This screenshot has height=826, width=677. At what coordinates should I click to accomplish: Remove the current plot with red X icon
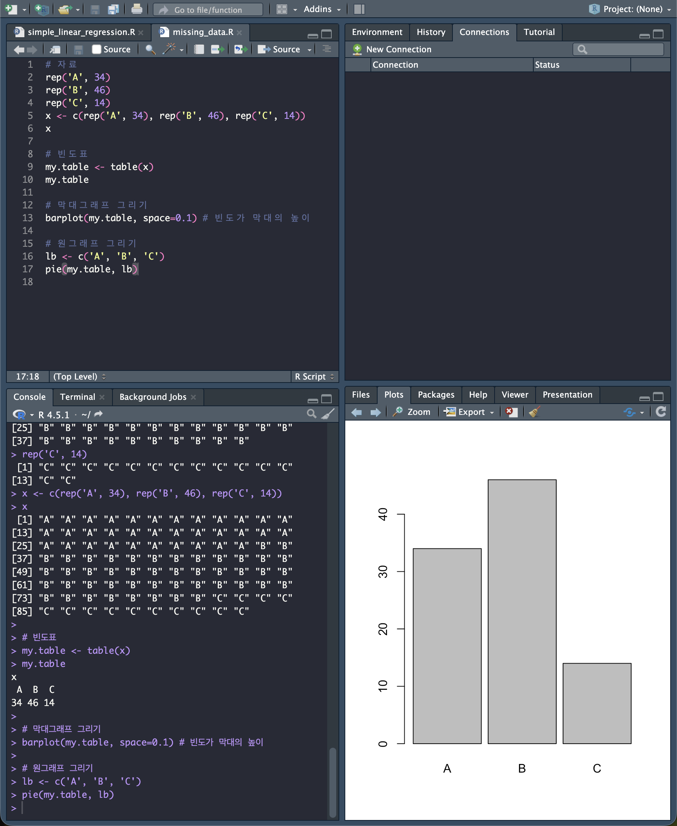(x=511, y=412)
